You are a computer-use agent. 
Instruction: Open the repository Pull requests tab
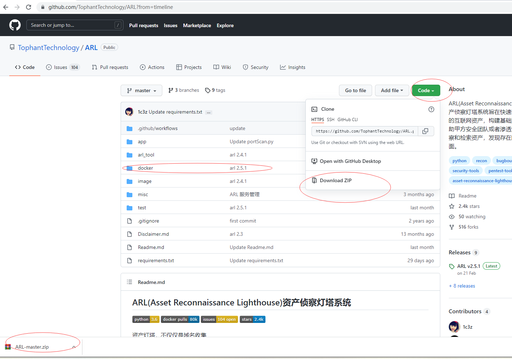[x=110, y=67]
